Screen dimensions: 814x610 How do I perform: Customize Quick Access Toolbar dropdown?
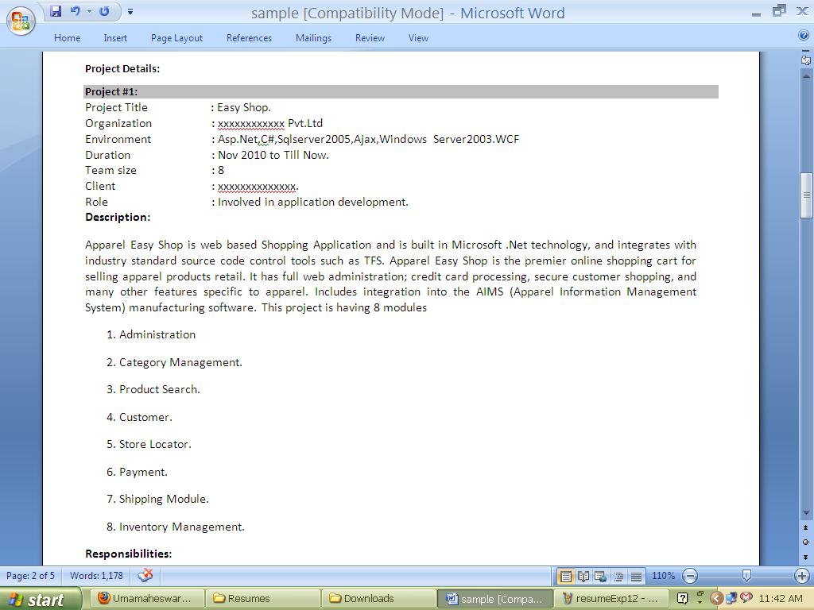130,11
